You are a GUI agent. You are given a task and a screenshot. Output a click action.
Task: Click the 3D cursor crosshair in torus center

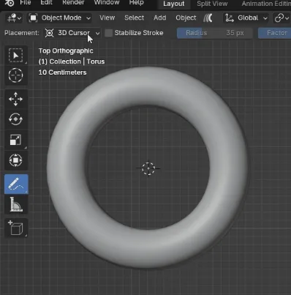tap(148, 168)
